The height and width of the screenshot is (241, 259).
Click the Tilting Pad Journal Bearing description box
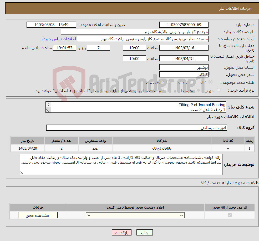136,107
